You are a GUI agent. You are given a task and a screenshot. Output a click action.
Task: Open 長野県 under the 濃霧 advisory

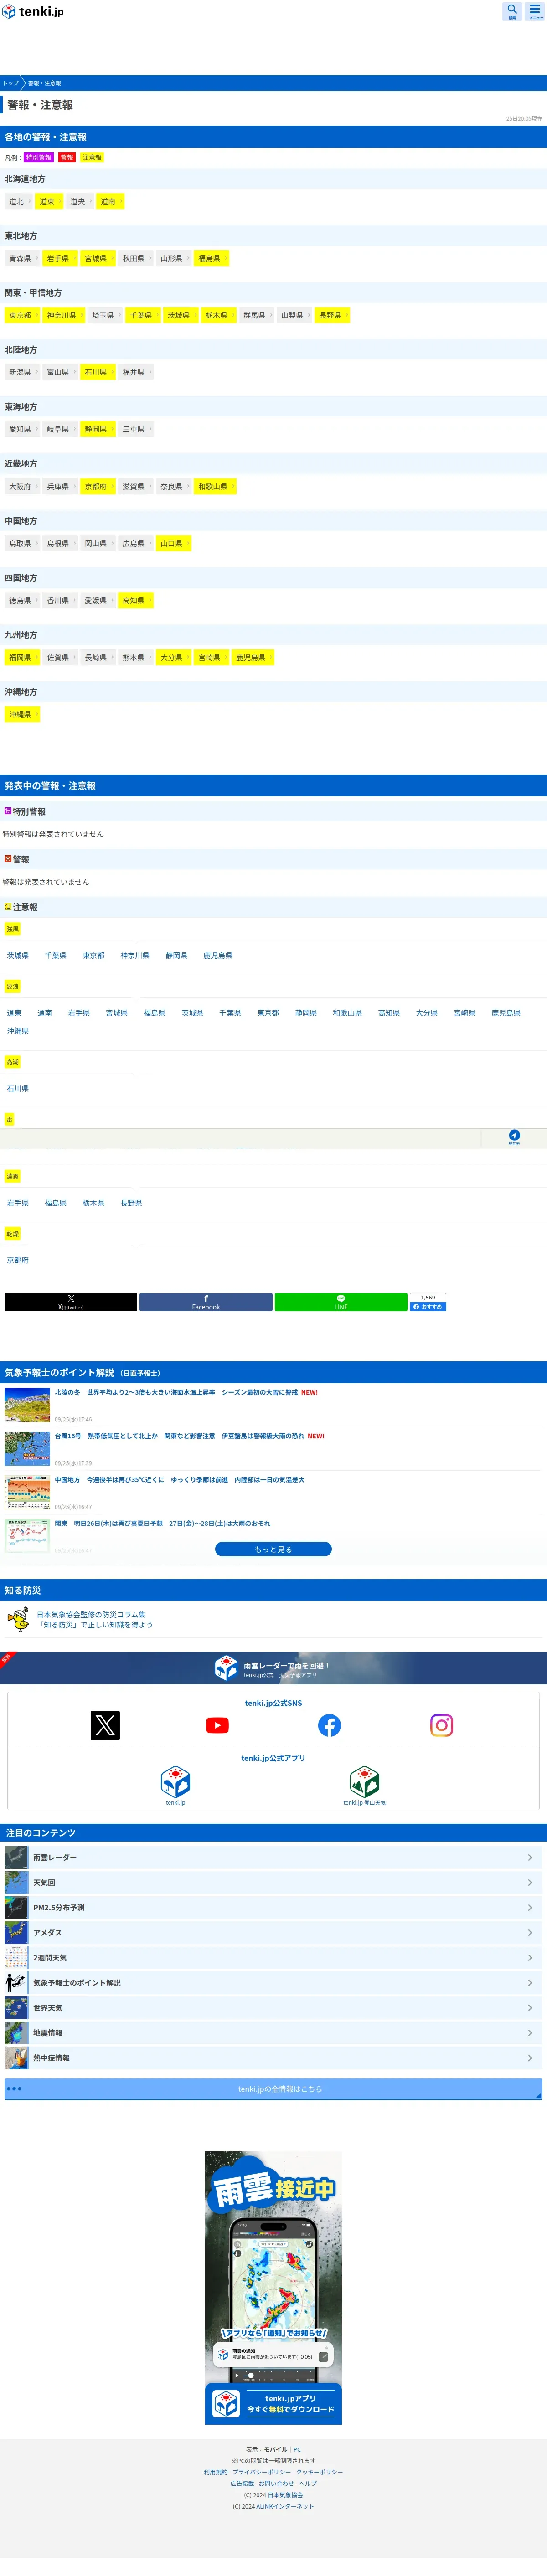(131, 1202)
